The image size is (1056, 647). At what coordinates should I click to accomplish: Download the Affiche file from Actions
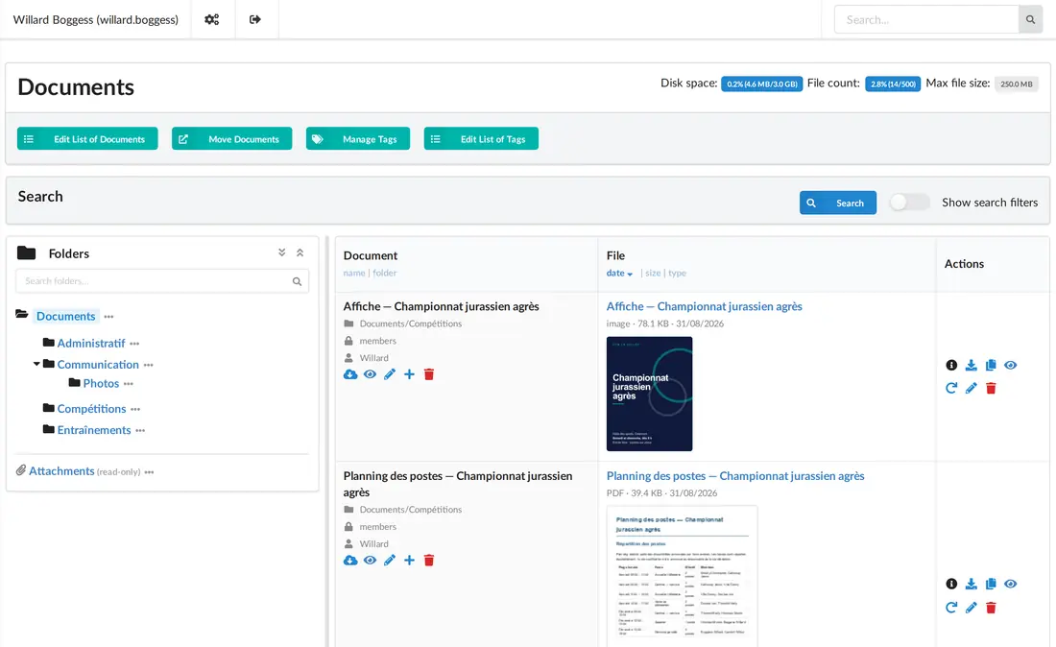971,365
